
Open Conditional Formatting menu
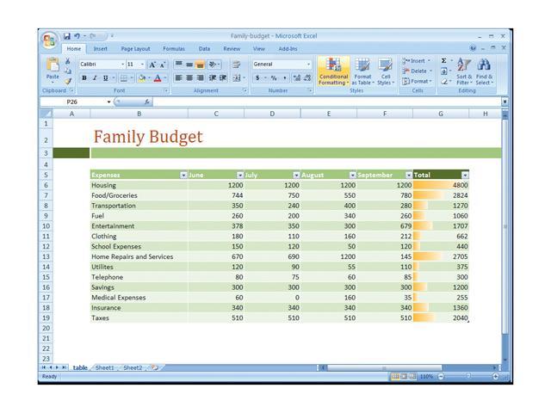333,71
